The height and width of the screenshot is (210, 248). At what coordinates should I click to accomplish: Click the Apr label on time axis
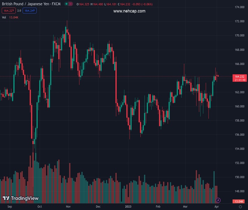point(217,206)
